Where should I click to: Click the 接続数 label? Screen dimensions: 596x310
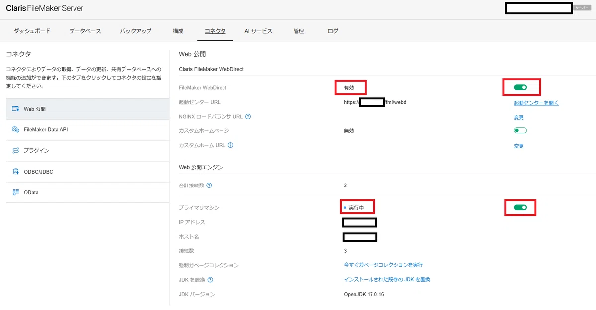click(x=187, y=251)
